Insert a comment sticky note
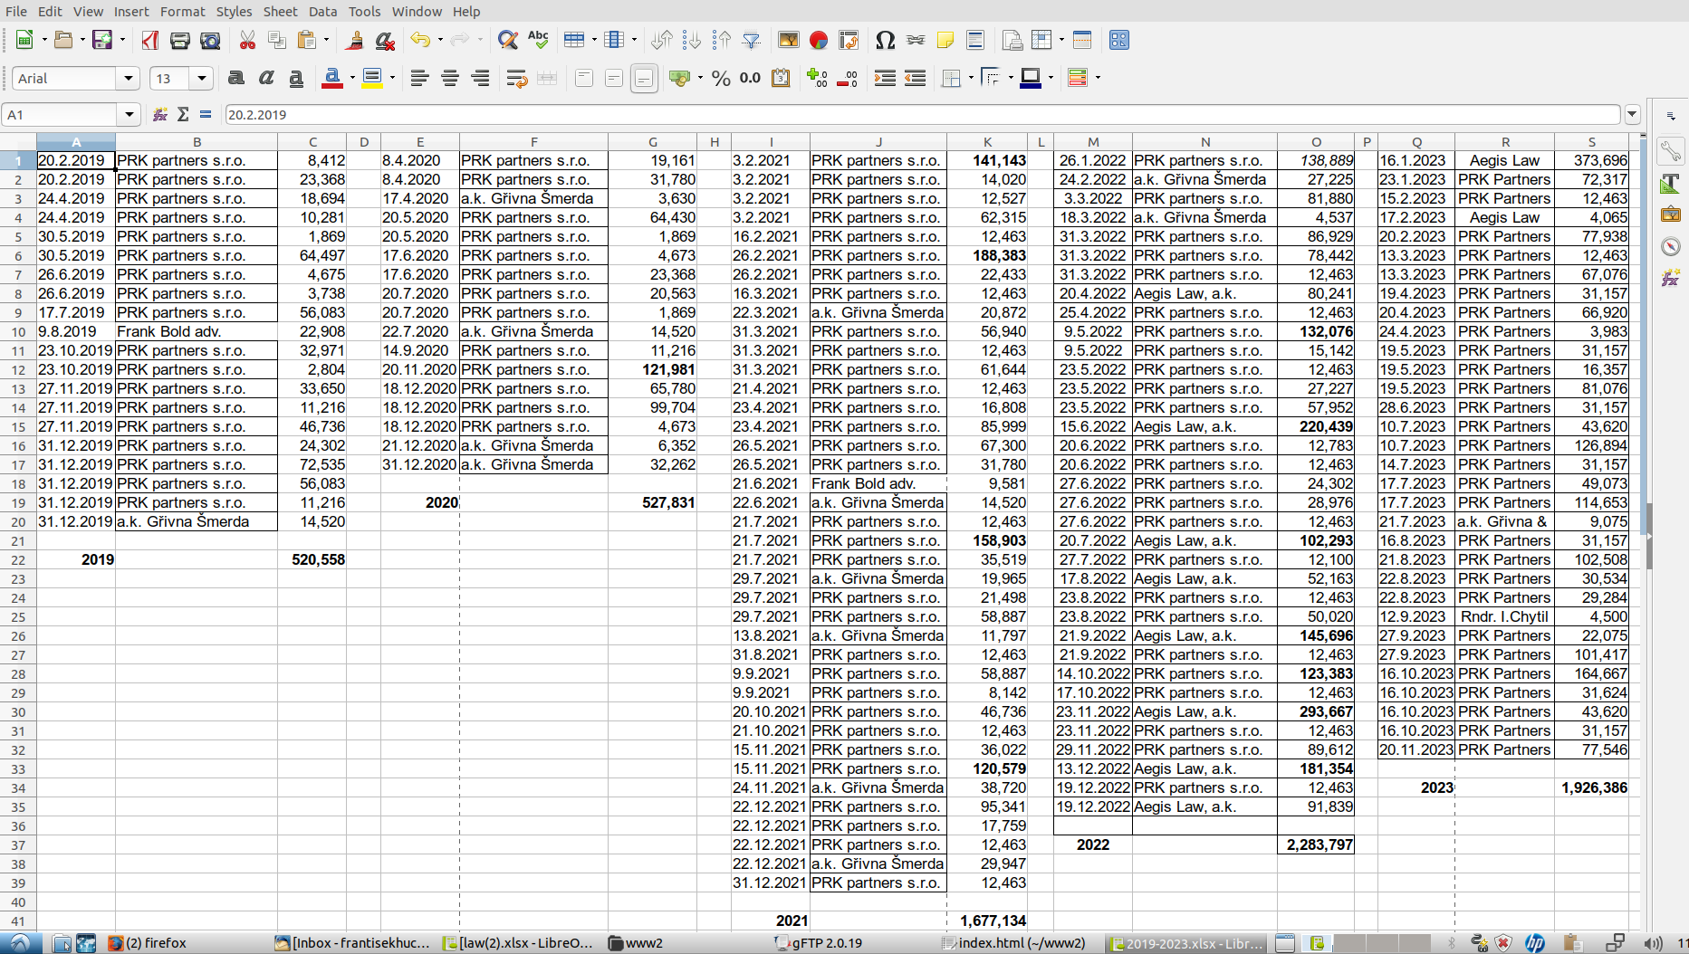This screenshot has height=954, width=1689. [x=945, y=40]
